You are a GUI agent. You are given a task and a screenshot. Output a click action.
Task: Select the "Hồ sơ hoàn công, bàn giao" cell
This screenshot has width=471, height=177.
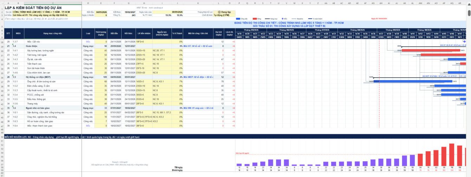53,121
